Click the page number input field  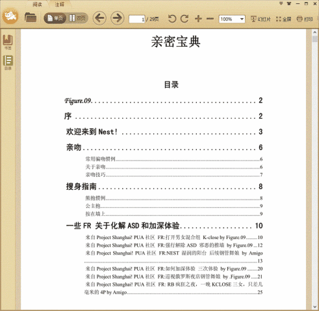click(x=137, y=19)
